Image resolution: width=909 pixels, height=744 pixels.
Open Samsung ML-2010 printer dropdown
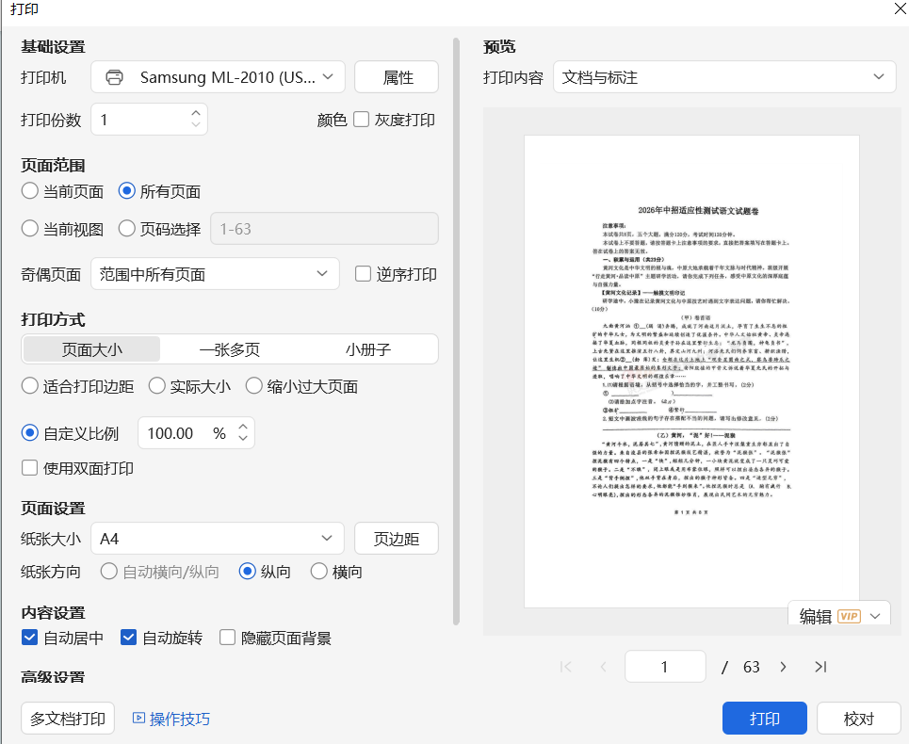click(x=218, y=77)
